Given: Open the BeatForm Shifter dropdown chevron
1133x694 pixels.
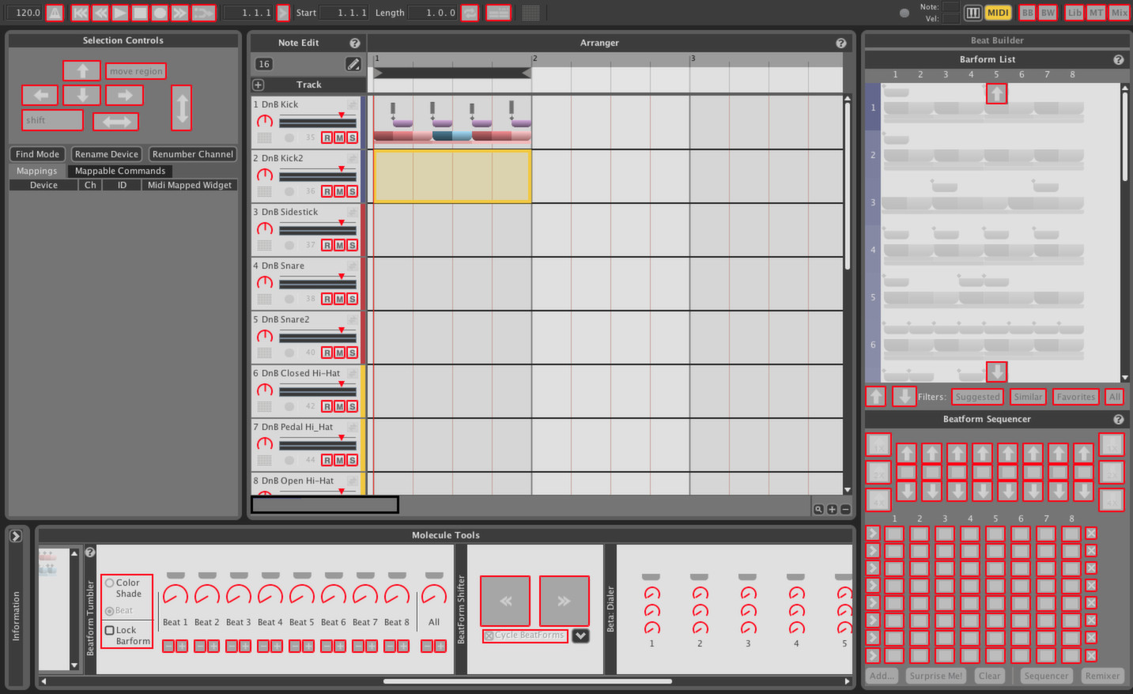Looking at the screenshot, I should (580, 636).
